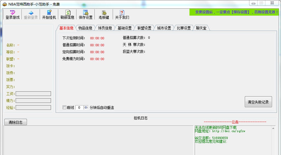This screenshot has height=155, width=281.
Task: Click the 登录游戏 login toolbar icon
Action: click(12, 15)
